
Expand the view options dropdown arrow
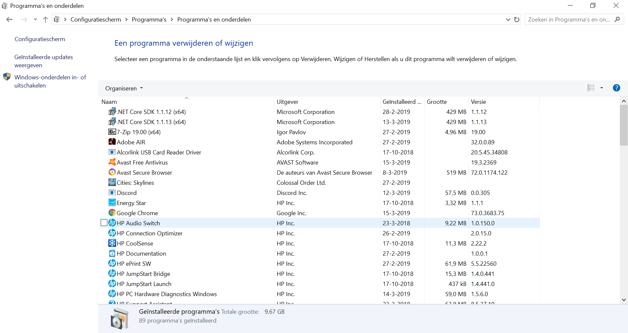pyautogui.click(x=602, y=88)
